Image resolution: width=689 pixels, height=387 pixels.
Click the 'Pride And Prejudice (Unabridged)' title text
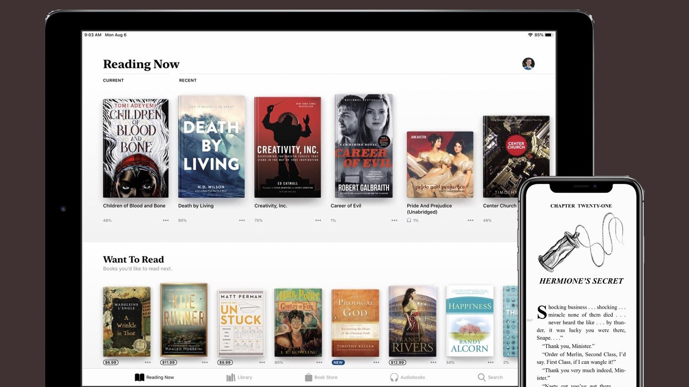pos(430,209)
